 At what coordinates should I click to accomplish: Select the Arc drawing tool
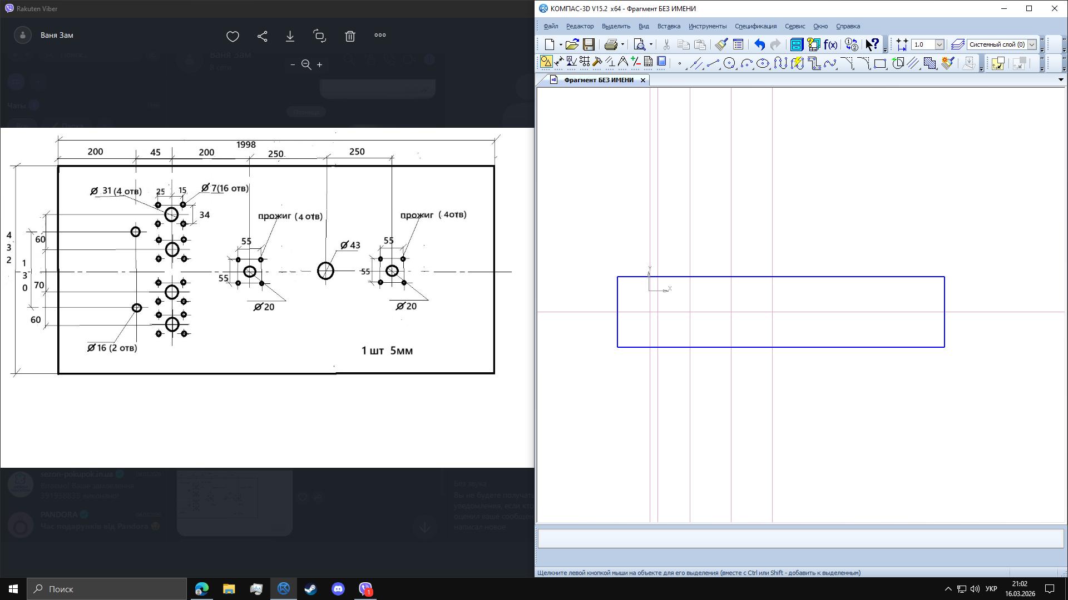tap(746, 63)
